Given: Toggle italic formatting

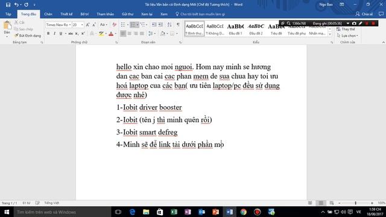Looking at the screenshot, I should tap(54, 34).
